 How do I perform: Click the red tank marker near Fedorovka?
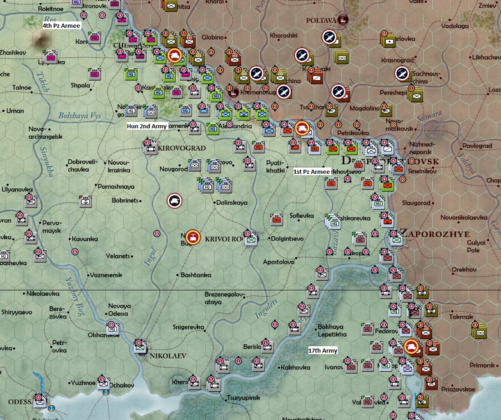(411, 347)
